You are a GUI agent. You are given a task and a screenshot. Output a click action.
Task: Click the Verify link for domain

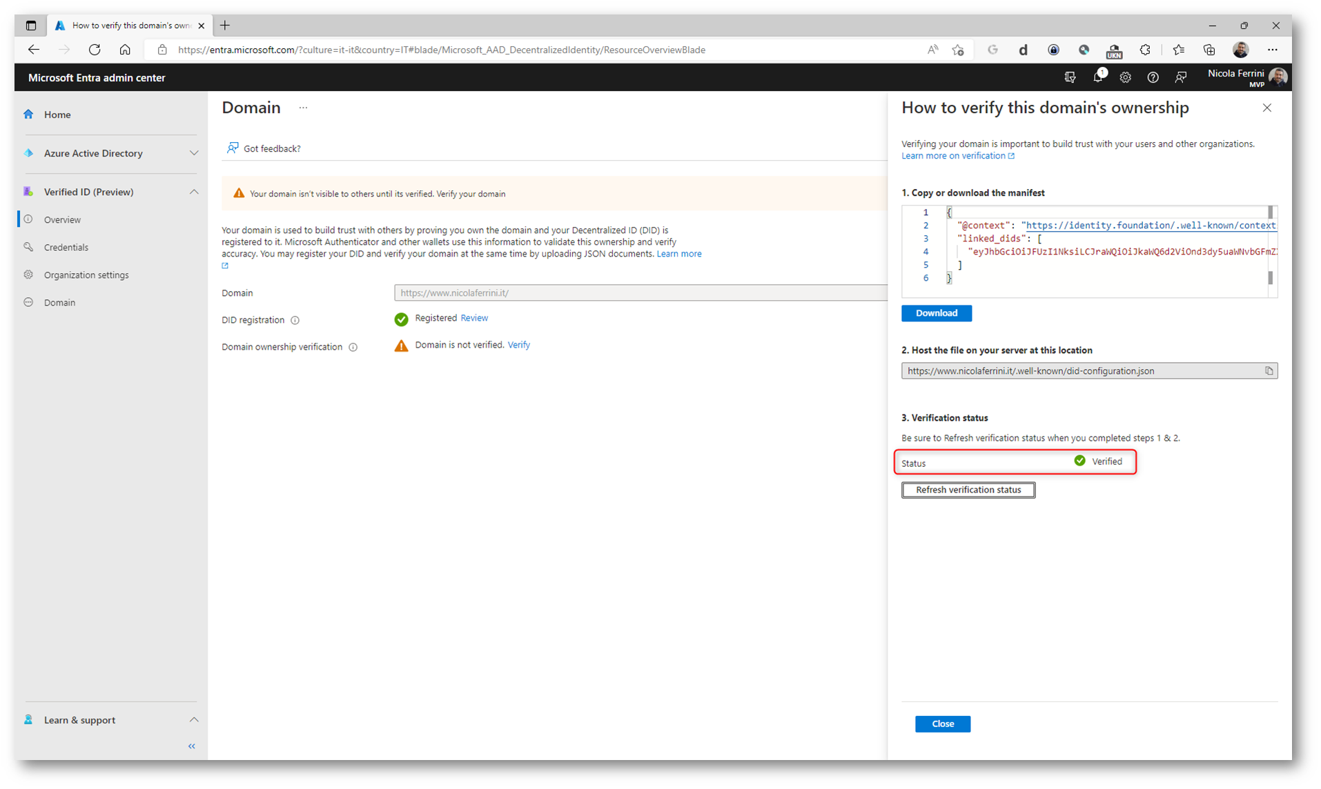tap(519, 345)
